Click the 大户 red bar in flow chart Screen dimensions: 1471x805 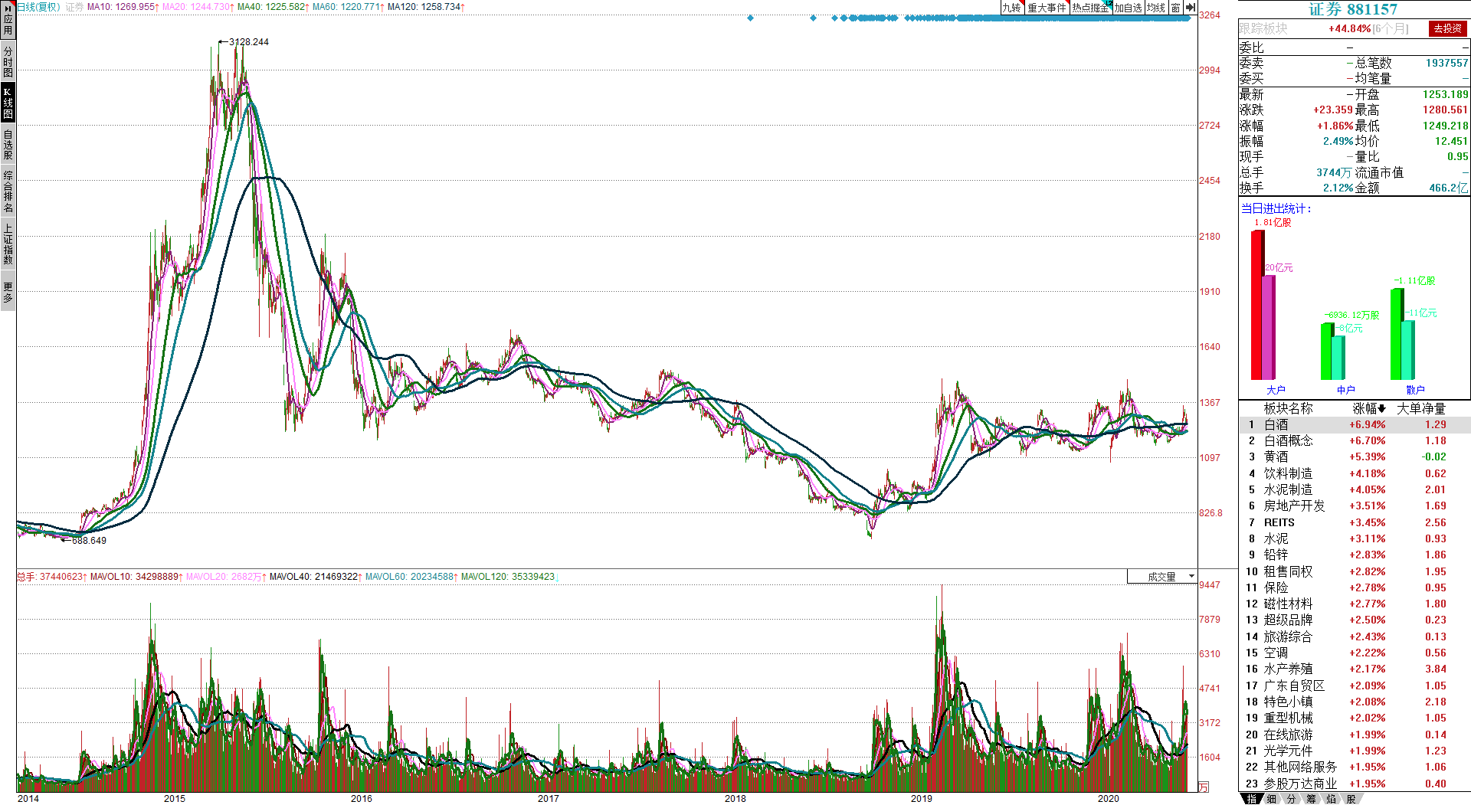point(1258,305)
